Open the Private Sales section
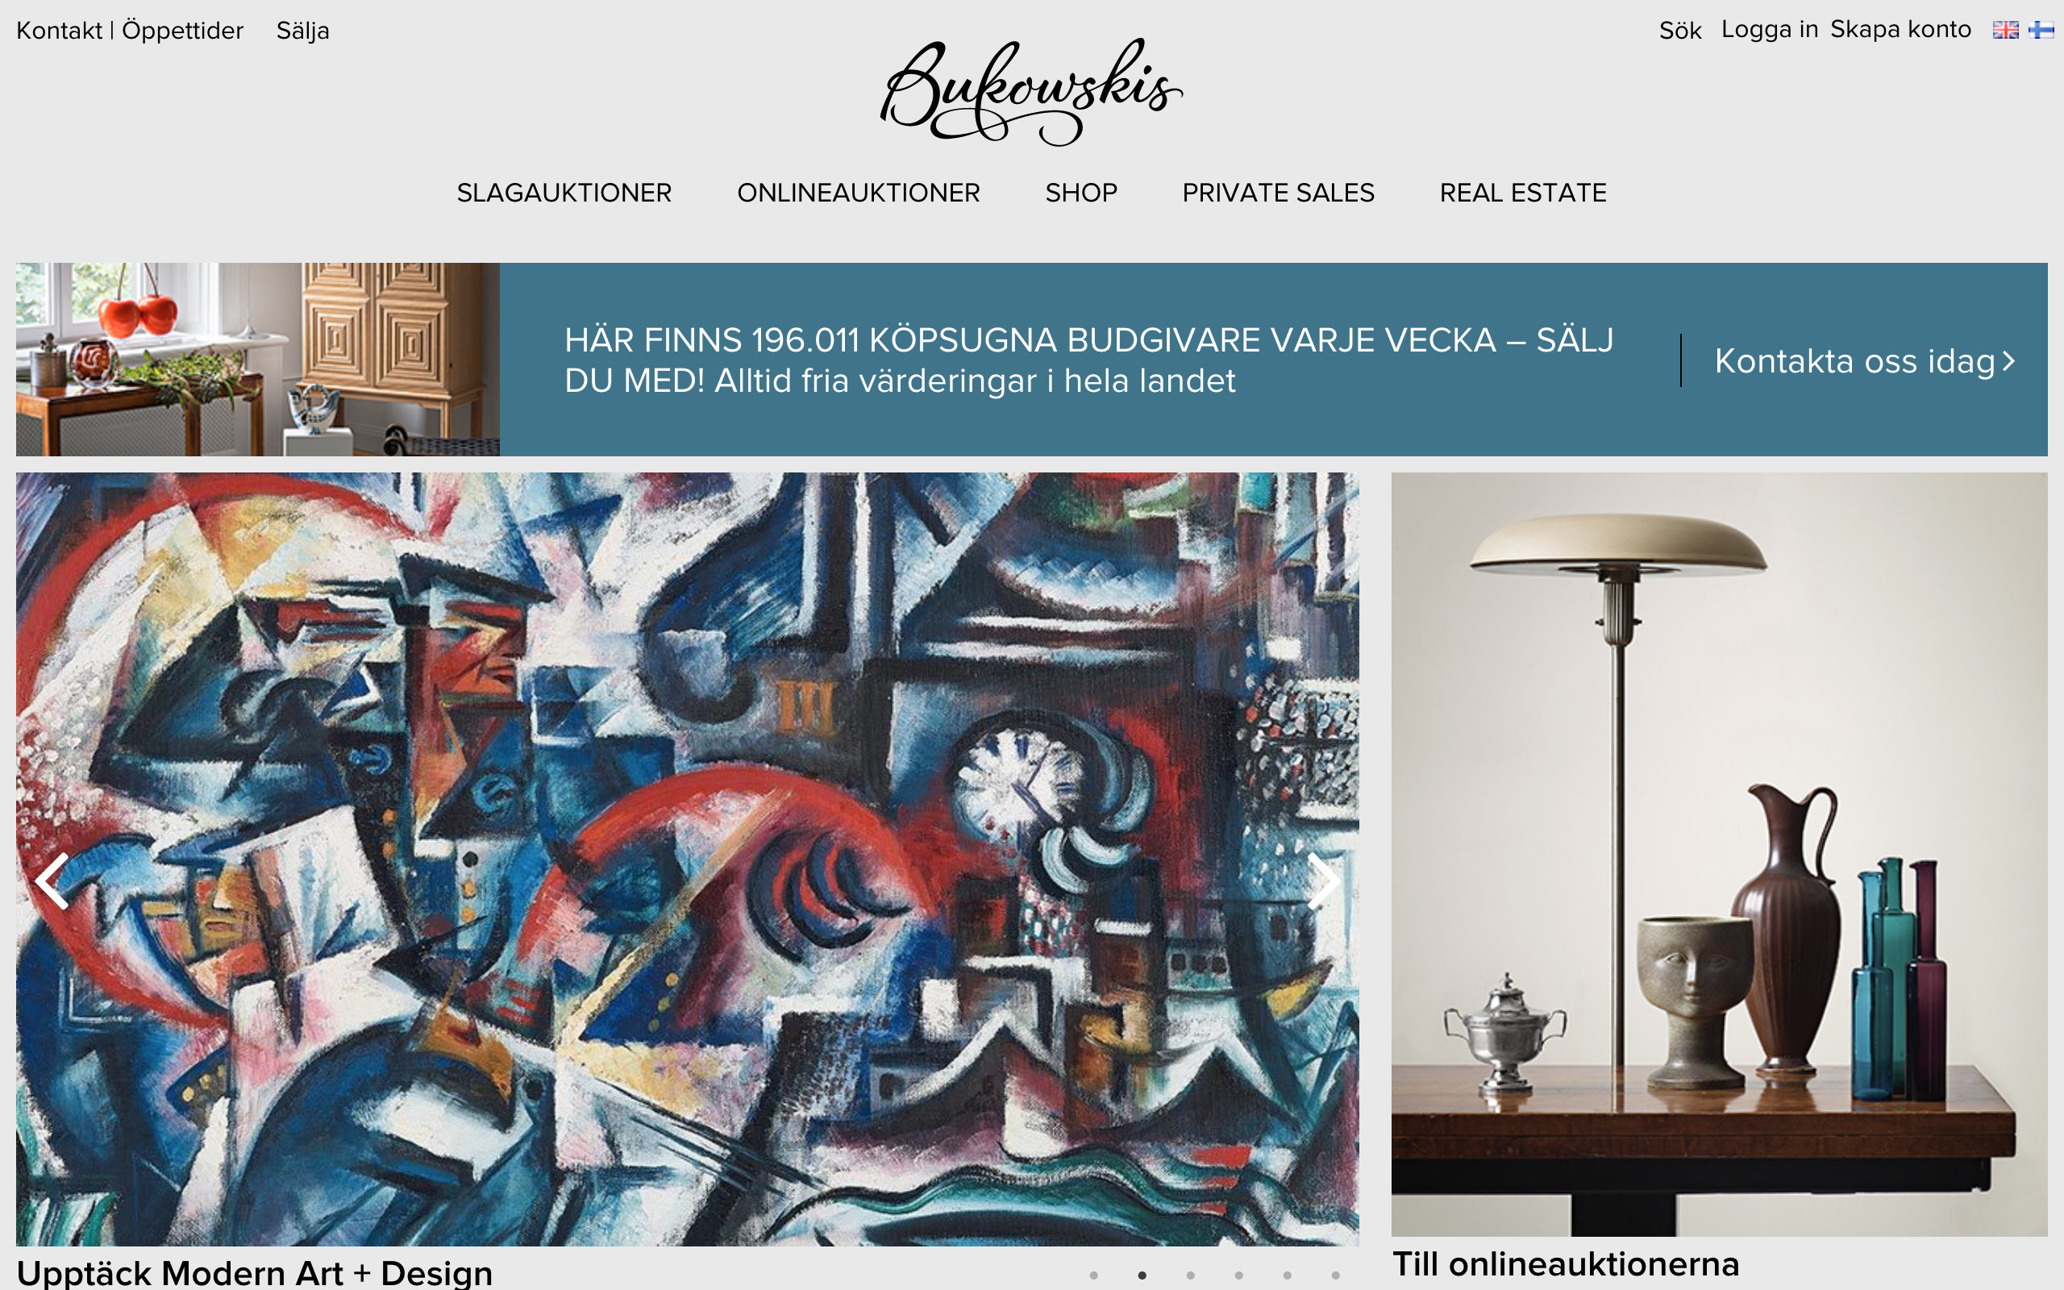The image size is (2064, 1290). (x=1278, y=193)
